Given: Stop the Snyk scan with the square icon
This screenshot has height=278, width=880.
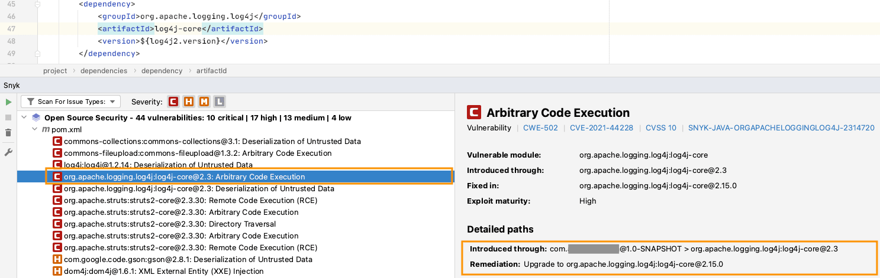Looking at the screenshot, I should [8, 117].
